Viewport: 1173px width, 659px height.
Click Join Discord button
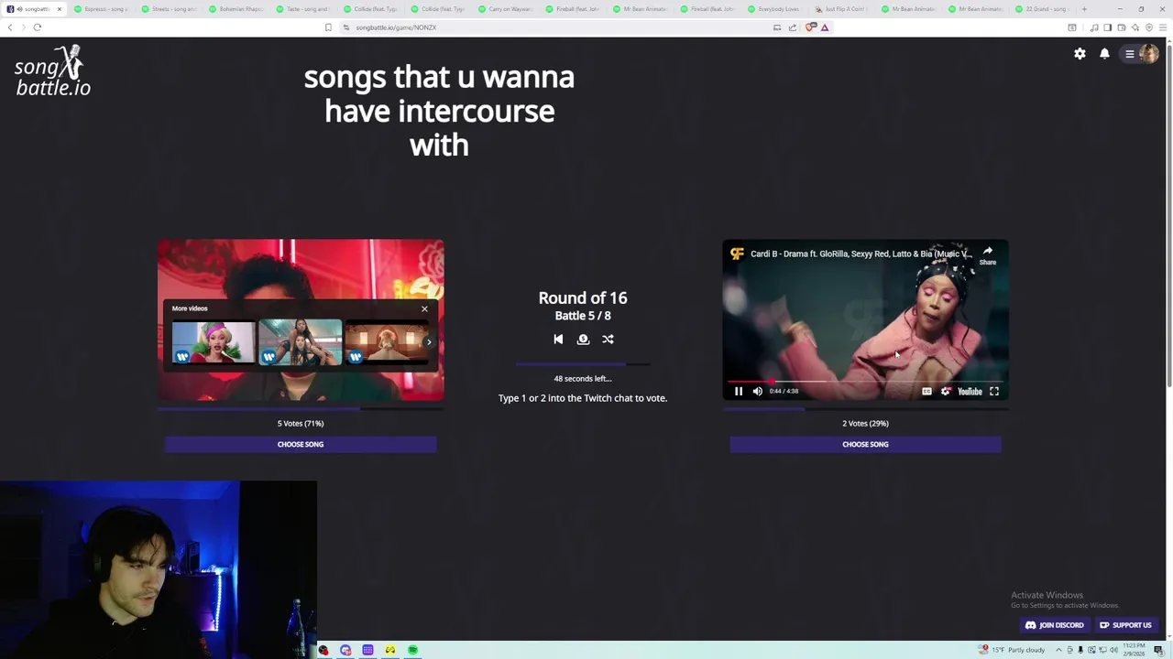tap(1054, 625)
